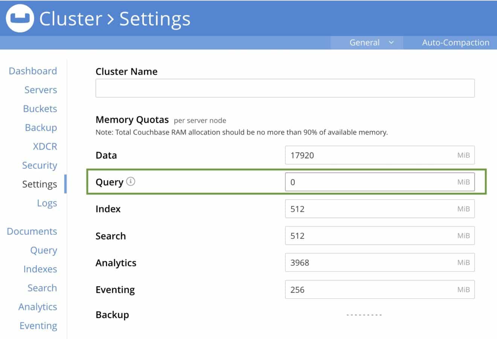The image size is (497, 339).
Task: Click the Cluster Name input field
Action: (285, 88)
